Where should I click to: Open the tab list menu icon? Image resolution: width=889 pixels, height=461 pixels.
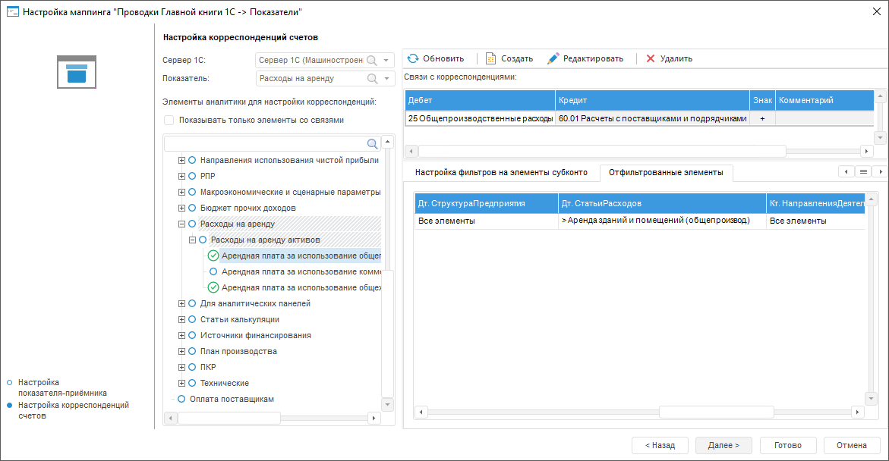pos(862,172)
